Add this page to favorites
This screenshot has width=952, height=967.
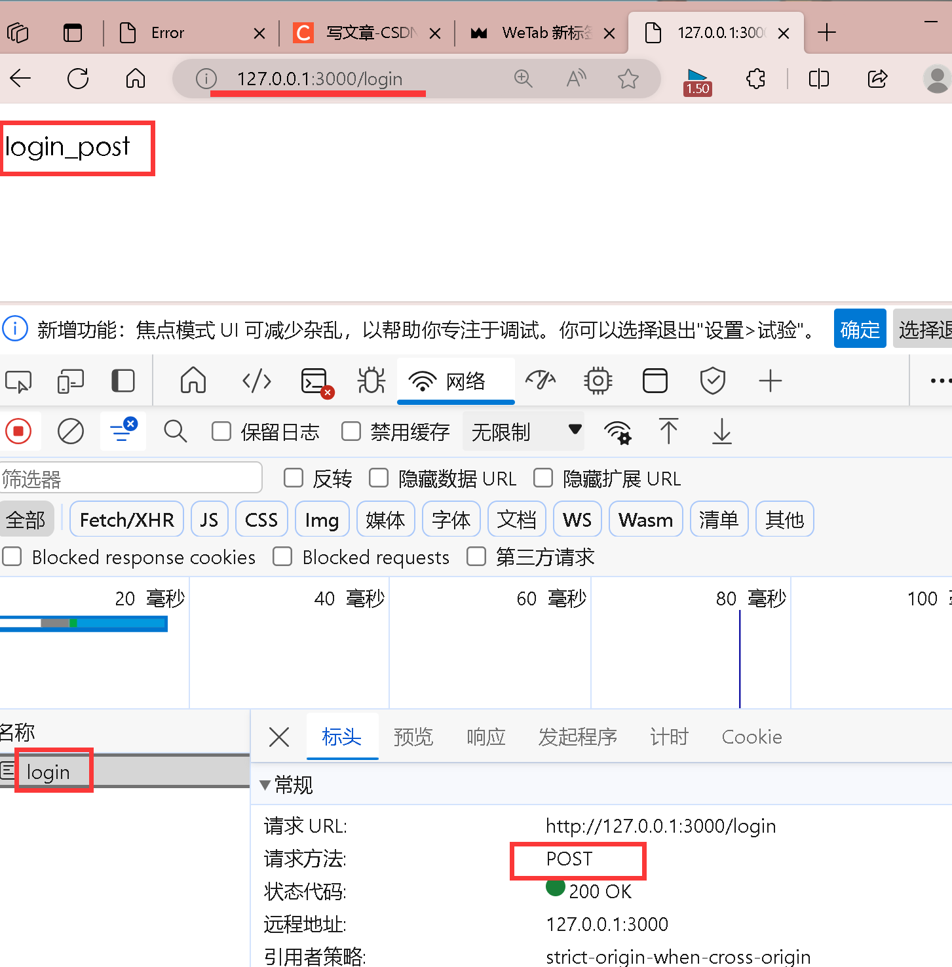click(x=628, y=79)
